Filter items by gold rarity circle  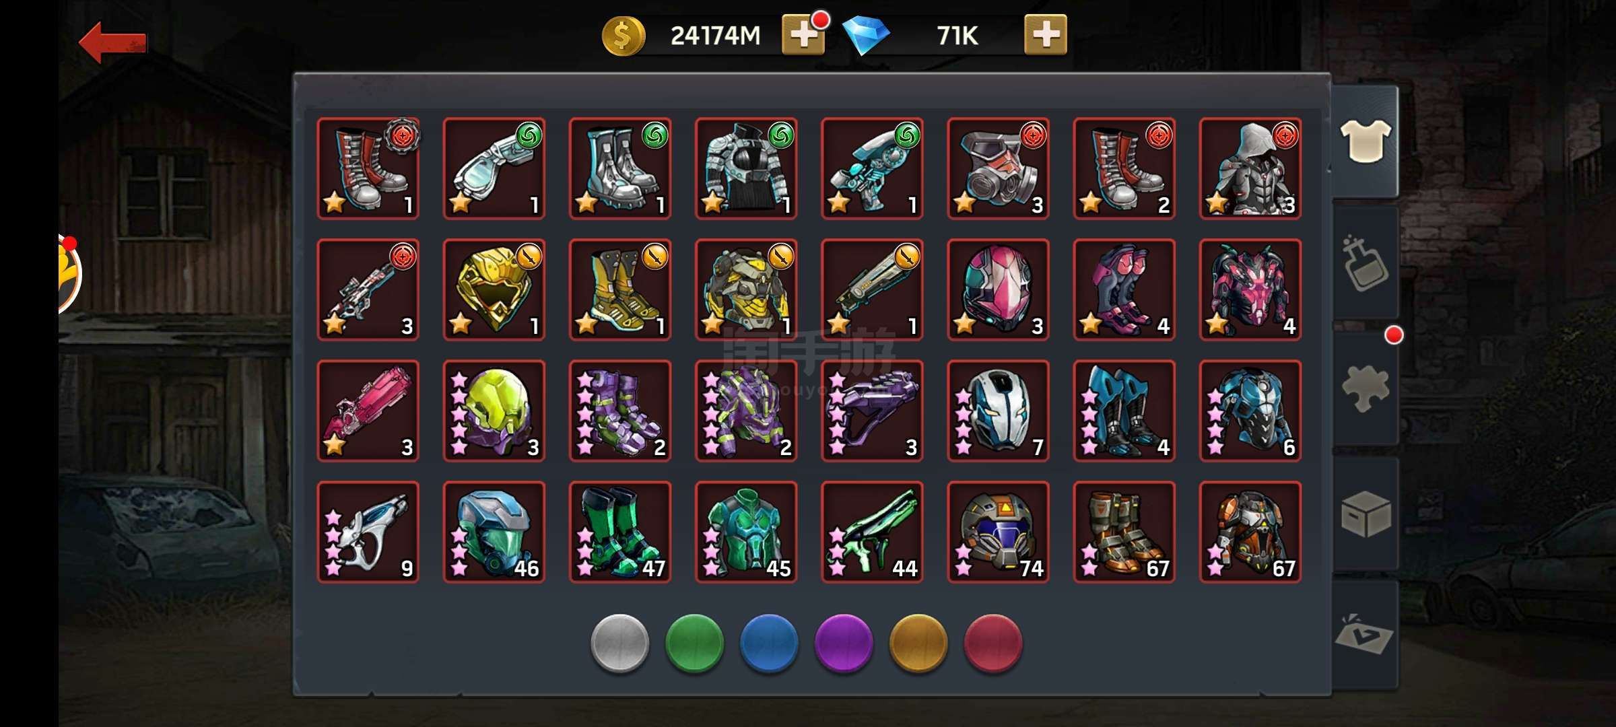918,644
